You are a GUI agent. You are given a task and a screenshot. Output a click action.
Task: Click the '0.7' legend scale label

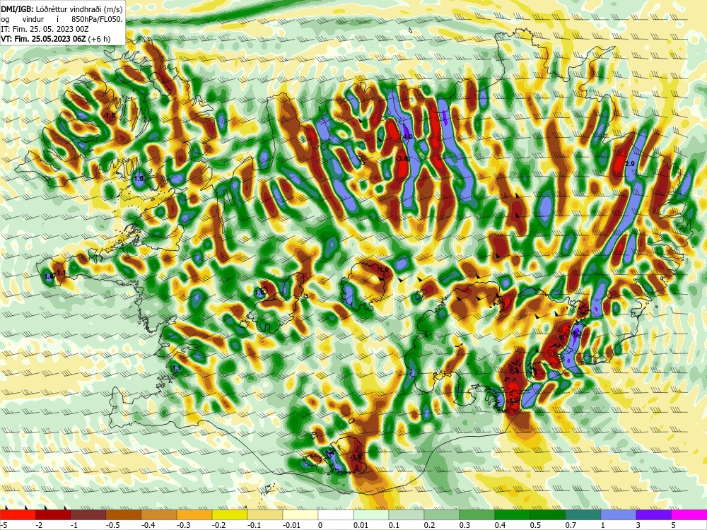click(x=571, y=525)
